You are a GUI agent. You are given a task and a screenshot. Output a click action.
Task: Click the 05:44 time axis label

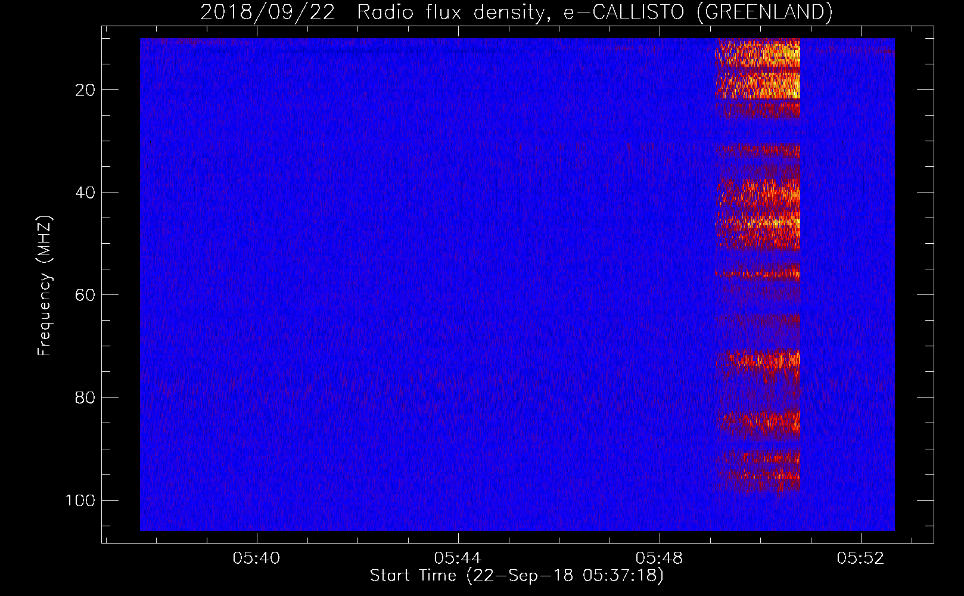coord(458,558)
